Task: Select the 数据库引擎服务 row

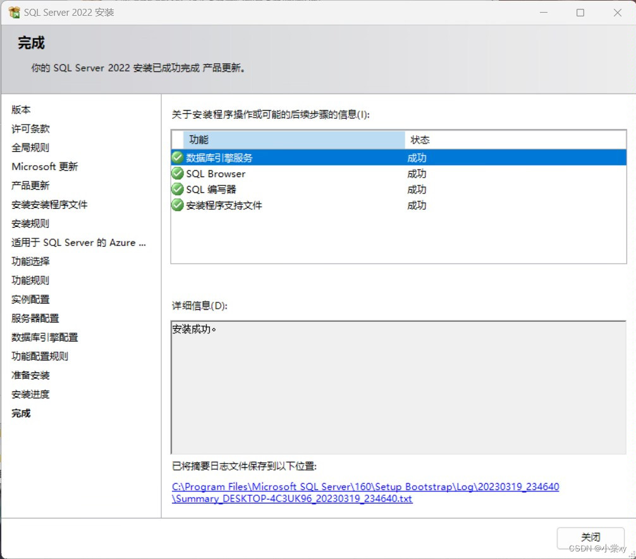Action: click(399, 157)
